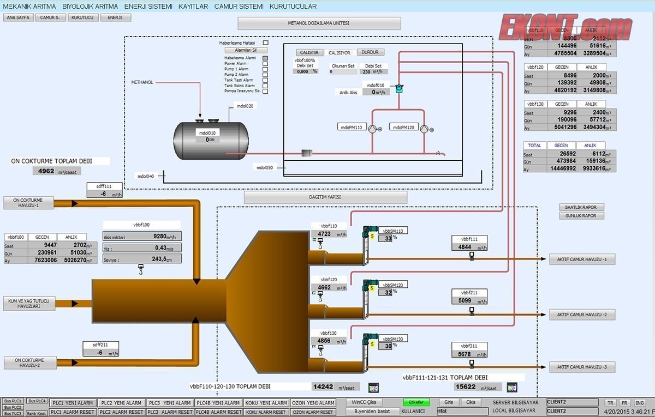Open the BIYOLOJIK ARITMA menu
Viewport: 655px width, 417px height.
coord(90,7)
